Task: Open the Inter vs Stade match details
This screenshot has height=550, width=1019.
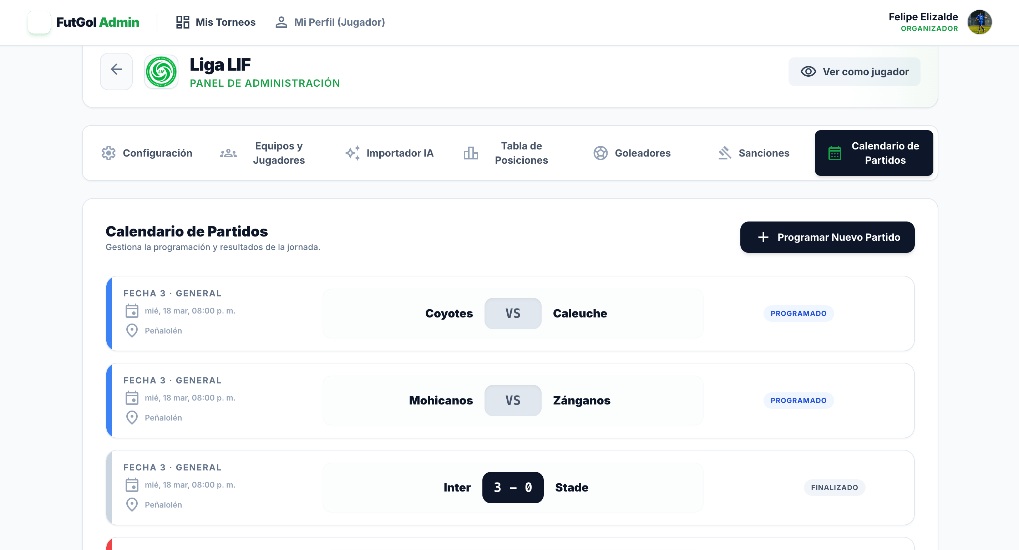Action: [x=513, y=488]
